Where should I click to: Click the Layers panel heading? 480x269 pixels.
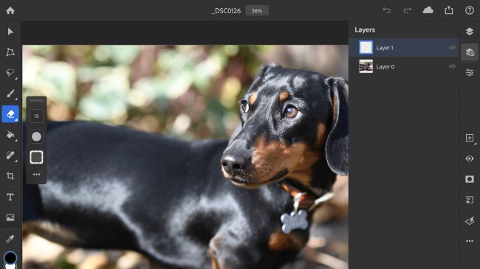coord(365,30)
